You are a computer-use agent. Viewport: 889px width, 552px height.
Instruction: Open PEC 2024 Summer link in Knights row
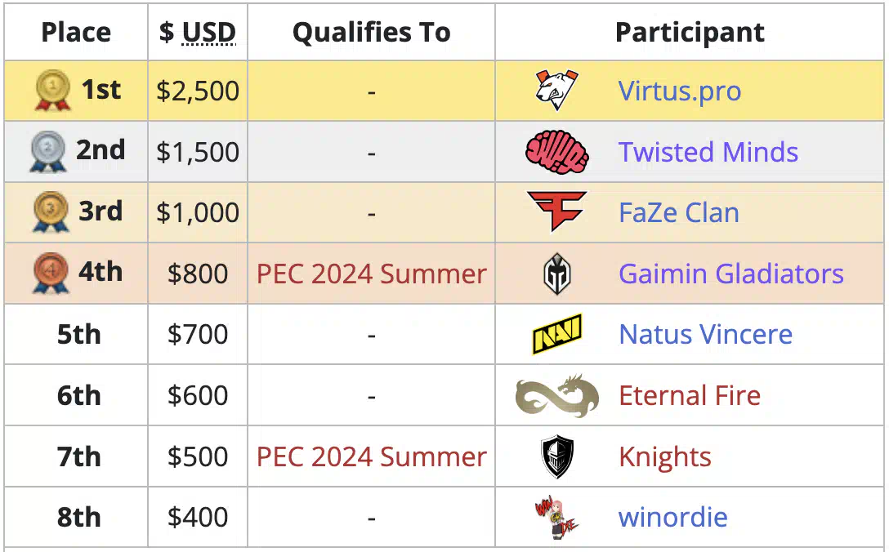pyautogui.click(x=371, y=456)
